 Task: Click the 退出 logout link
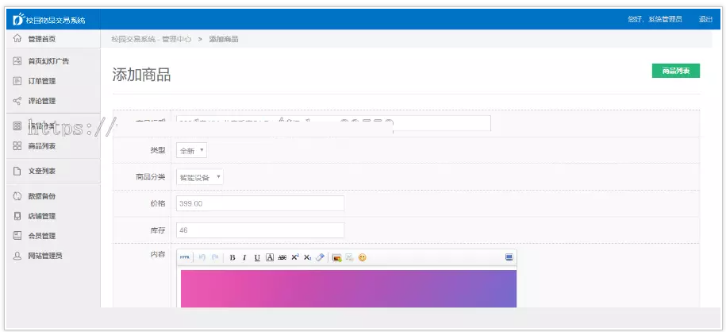pyautogui.click(x=705, y=20)
